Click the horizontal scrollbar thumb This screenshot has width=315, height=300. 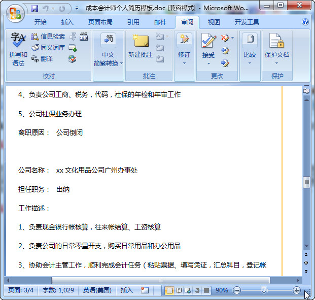click(160, 281)
